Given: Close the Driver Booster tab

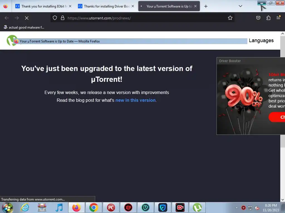Looking at the screenshot, I should 133,6.
